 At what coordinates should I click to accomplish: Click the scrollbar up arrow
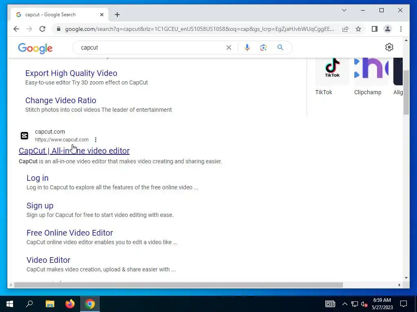(406, 40)
